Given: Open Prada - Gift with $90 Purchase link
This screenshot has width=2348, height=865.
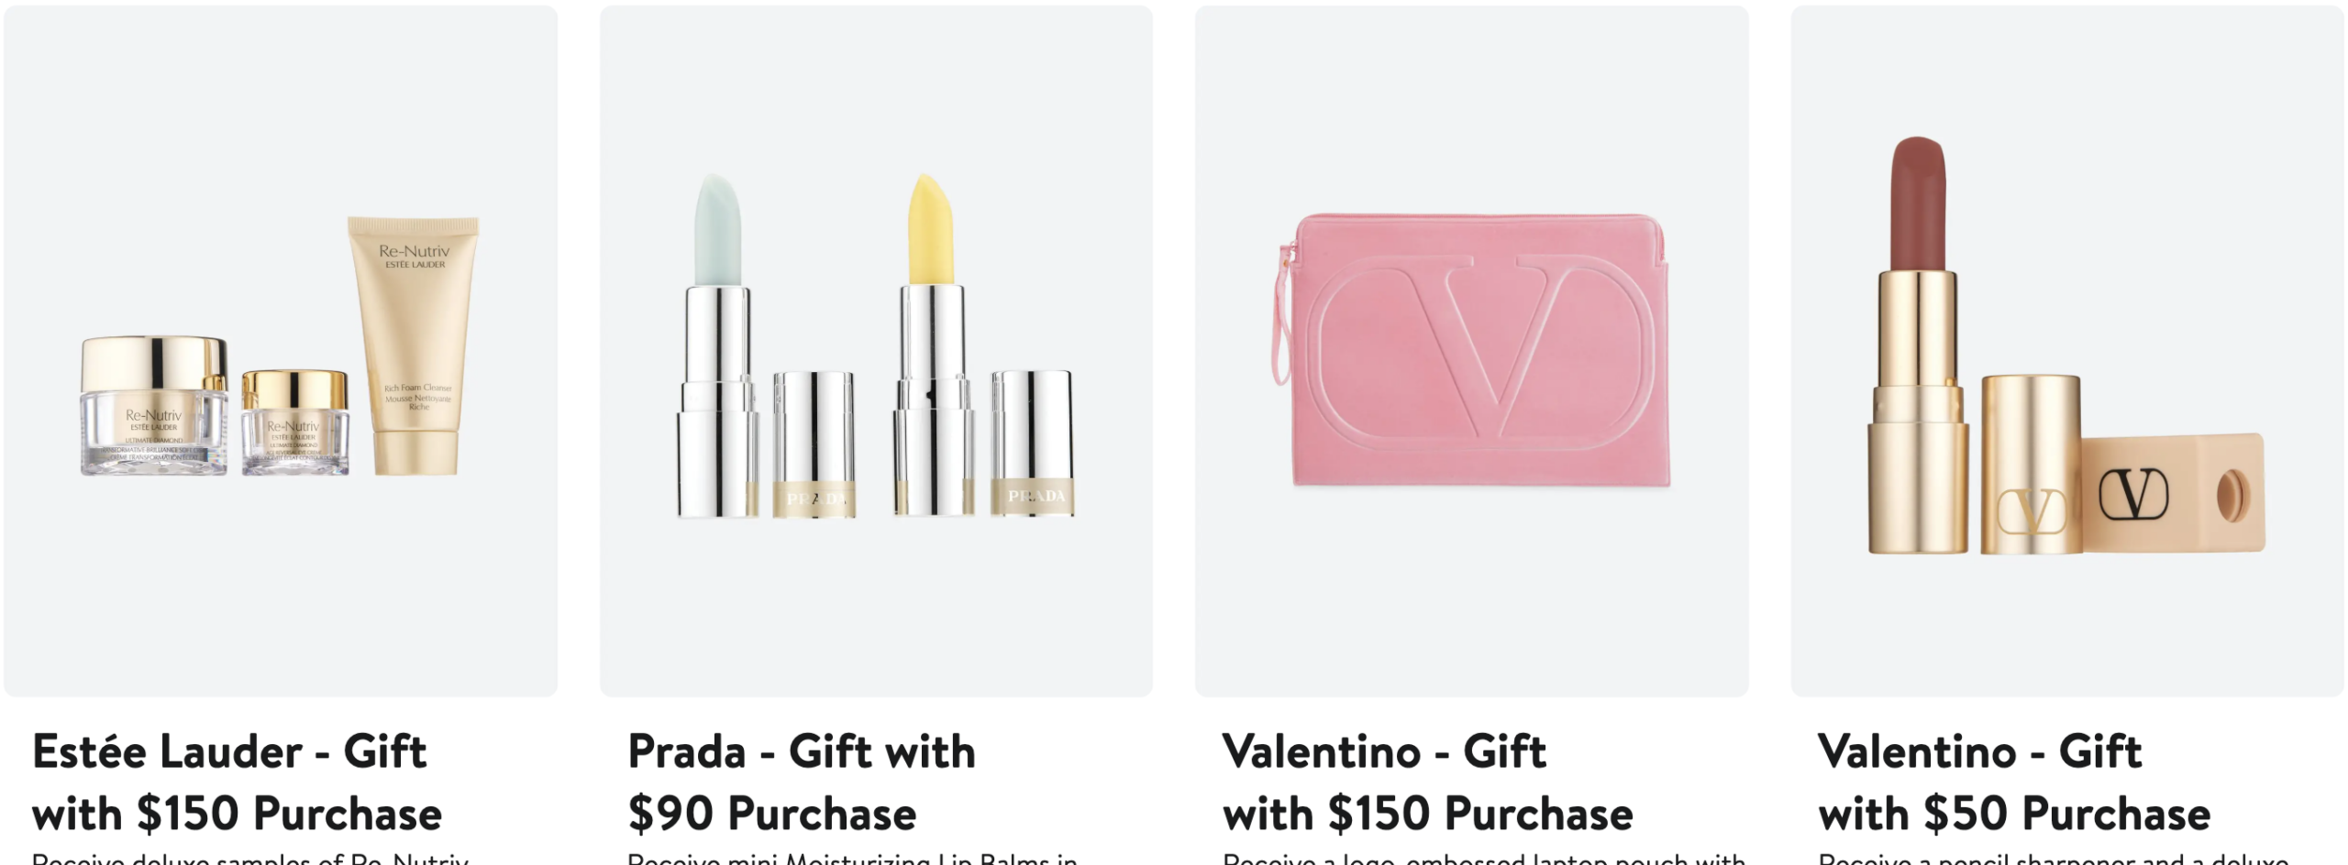Looking at the screenshot, I should click(802, 783).
